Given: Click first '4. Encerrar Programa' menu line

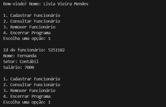Looking at the screenshot, I should point(27,33).
